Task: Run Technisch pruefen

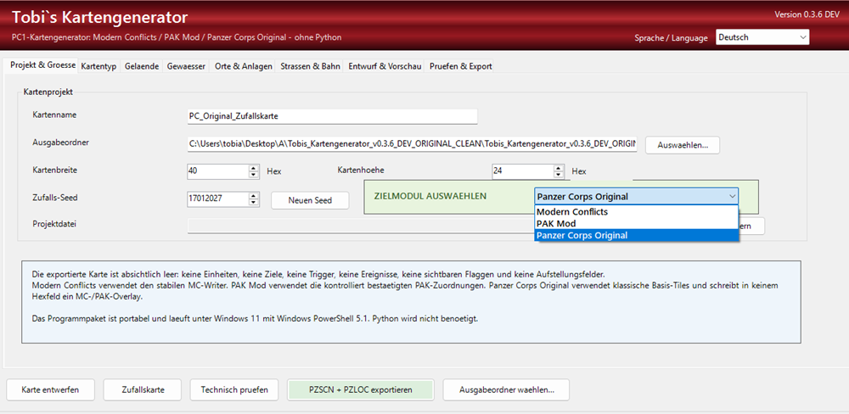Action: (234, 389)
